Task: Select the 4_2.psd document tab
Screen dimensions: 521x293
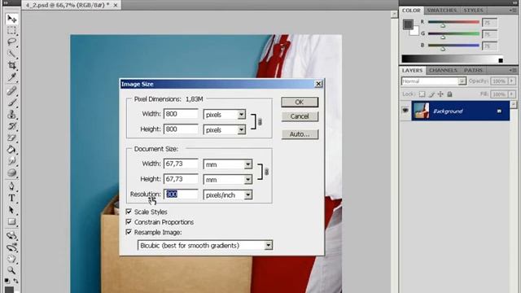Action: point(68,5)
